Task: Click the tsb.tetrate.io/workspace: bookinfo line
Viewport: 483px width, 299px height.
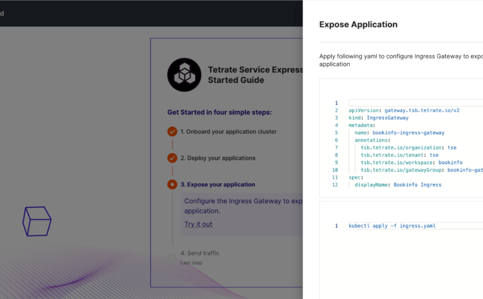Action: coord(412,162)
